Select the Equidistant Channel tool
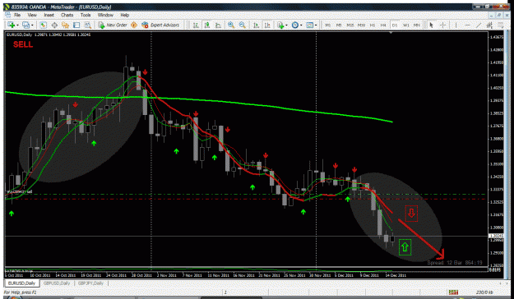The width and height of the screenshot is (514, 299). point(489,25)
